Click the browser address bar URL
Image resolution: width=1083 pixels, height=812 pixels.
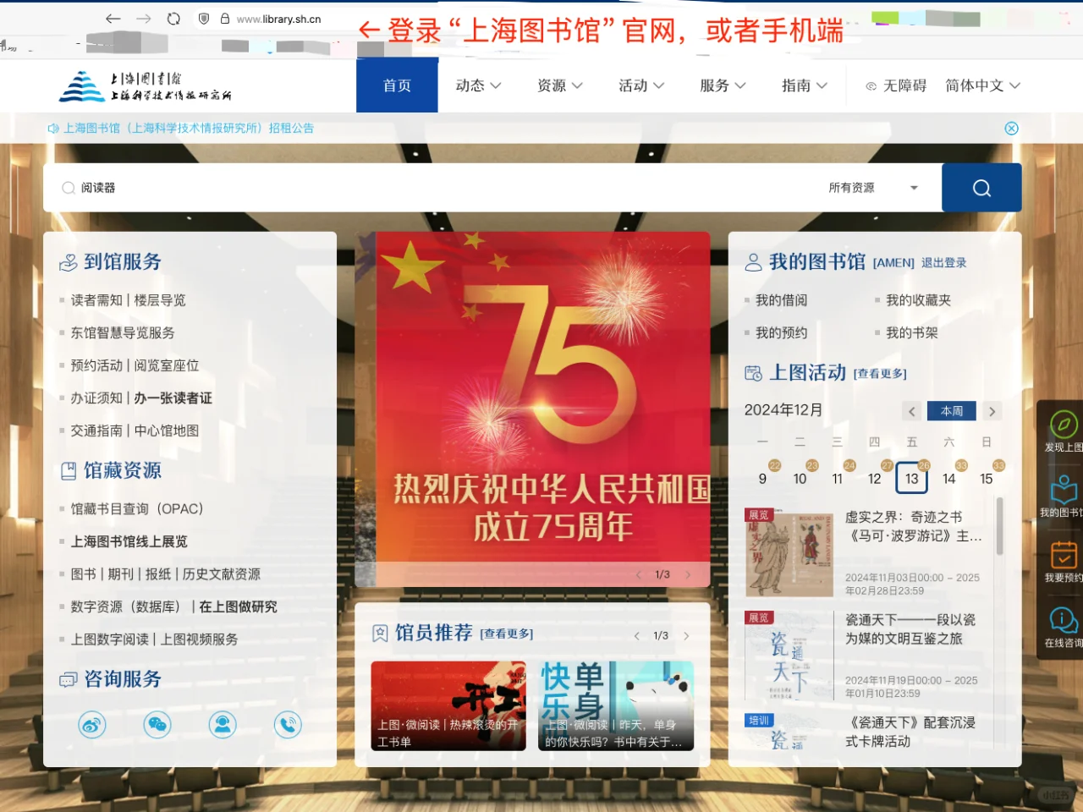(x=278, y=19)
